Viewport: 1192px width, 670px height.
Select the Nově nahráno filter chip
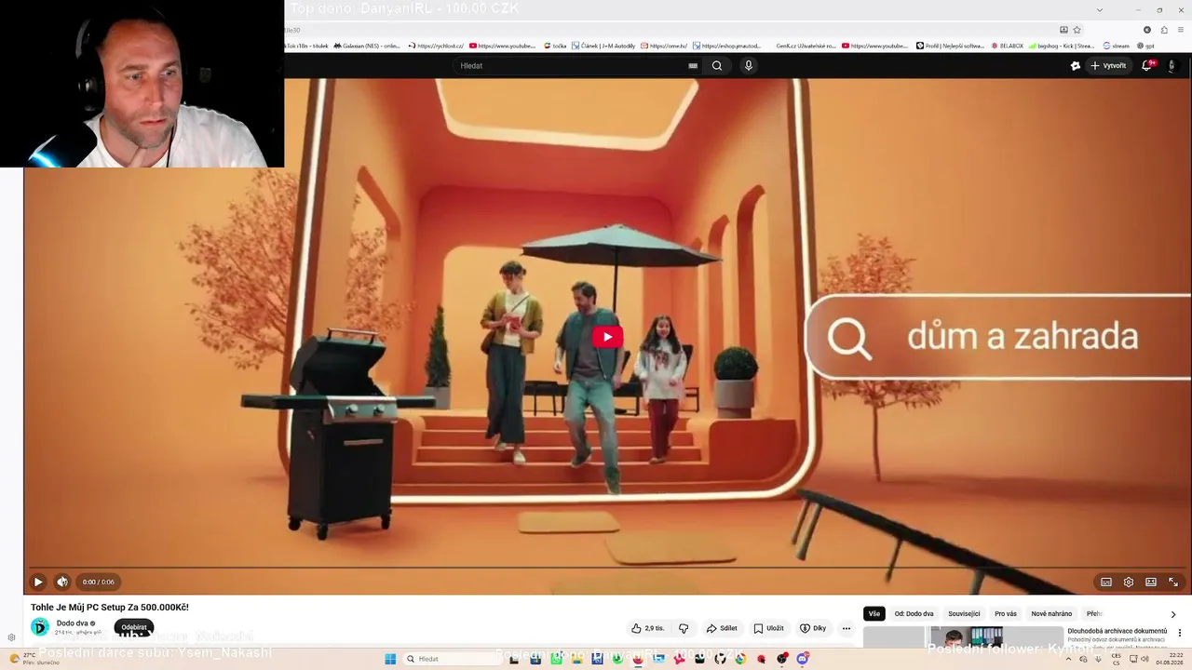(1051, 614)
